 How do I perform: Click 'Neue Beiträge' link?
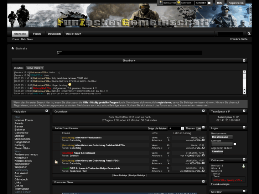pos(120,175)
